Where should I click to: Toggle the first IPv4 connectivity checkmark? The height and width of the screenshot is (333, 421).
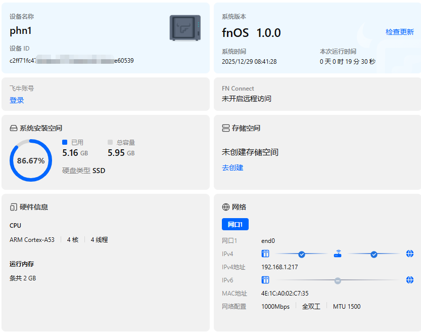point(302,254)
